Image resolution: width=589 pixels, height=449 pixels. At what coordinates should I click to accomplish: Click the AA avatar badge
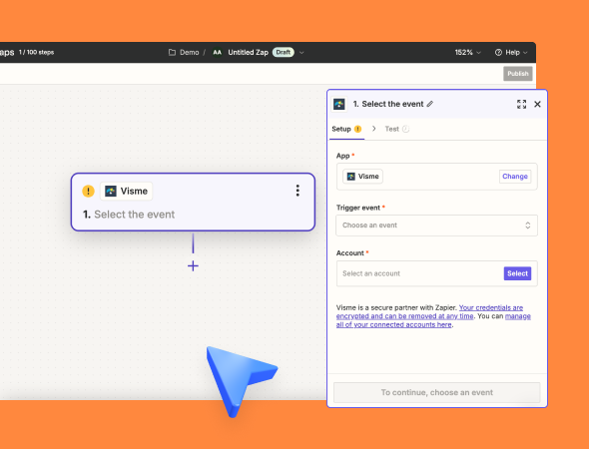[x=217, y=53]
